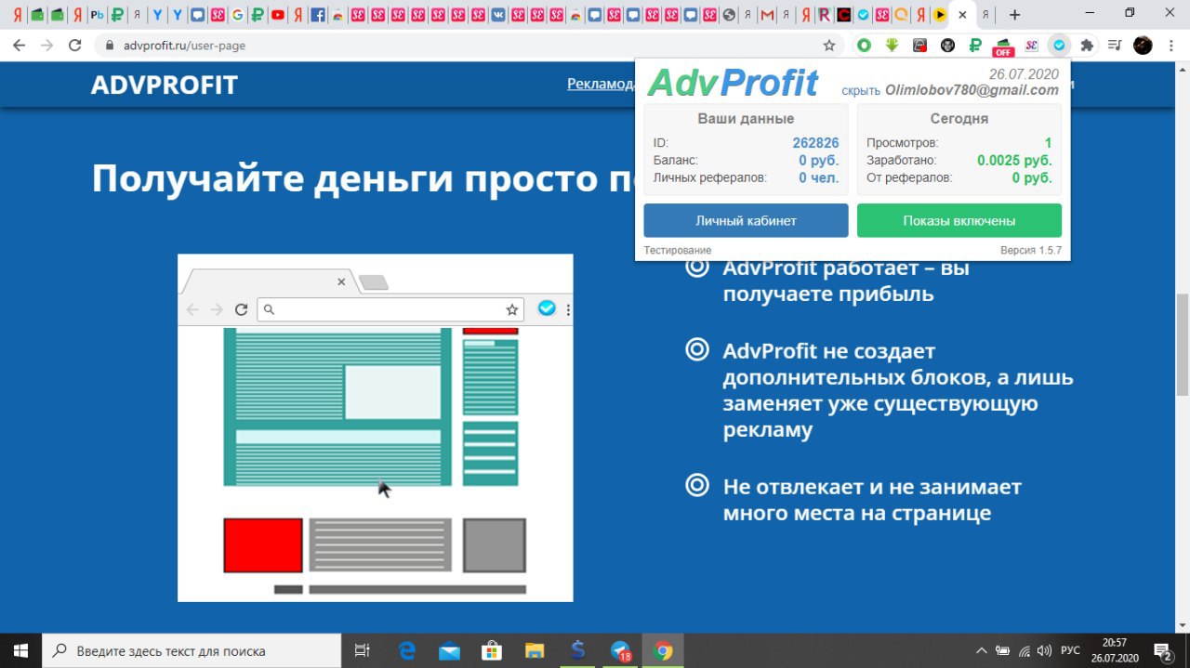Click the Windows taskbar search box

tap(192, 650)
